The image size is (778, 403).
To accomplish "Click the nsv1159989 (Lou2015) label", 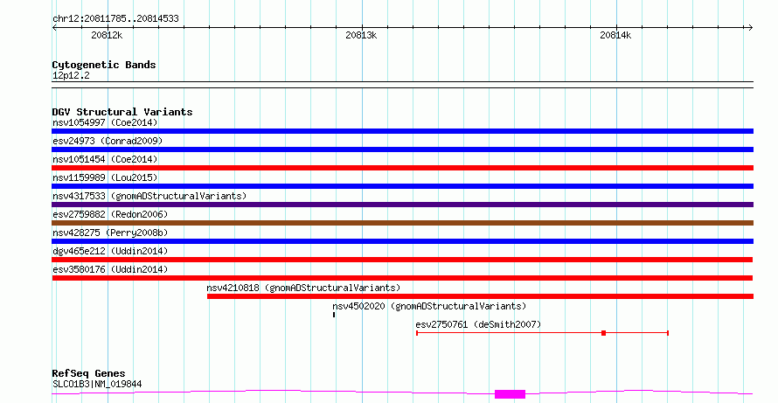I will pyautogui.click(x=105, y=177).
